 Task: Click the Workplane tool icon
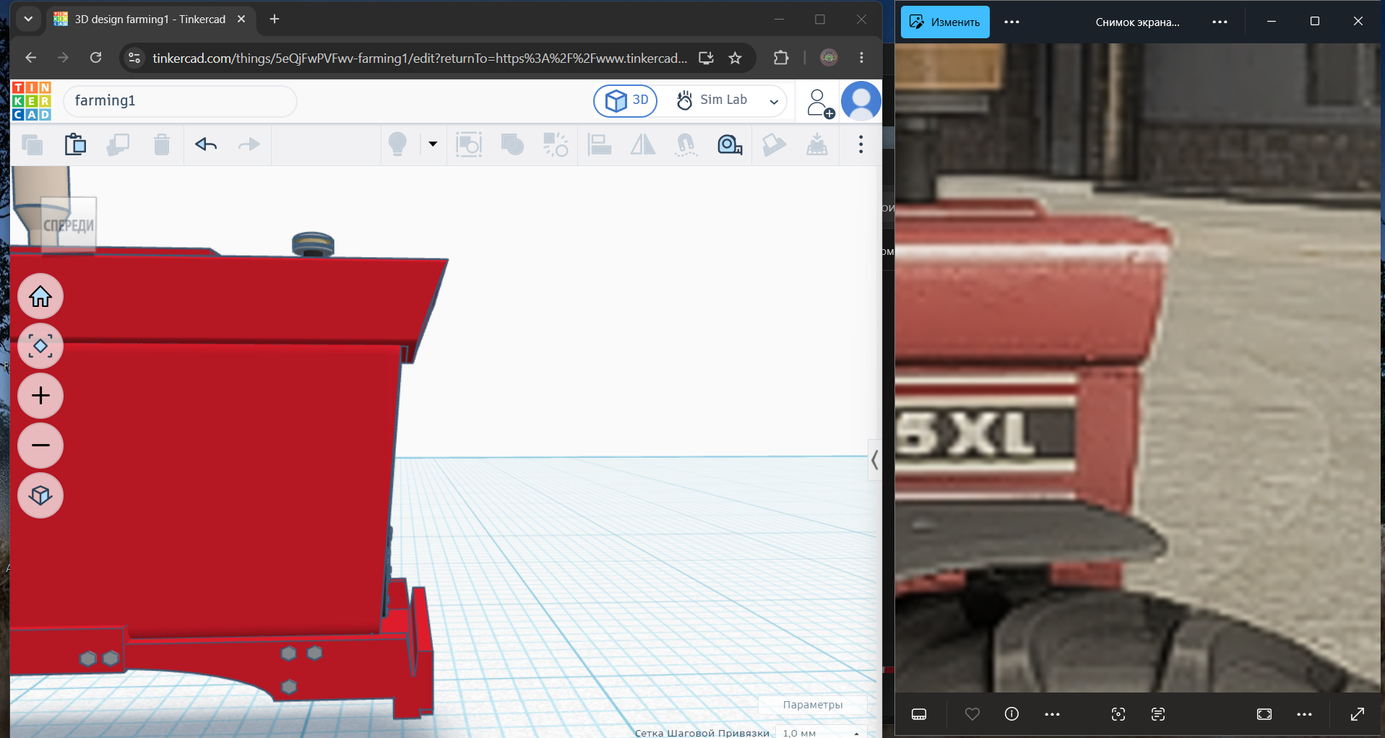pyautogui.click(x=817, y=145)
